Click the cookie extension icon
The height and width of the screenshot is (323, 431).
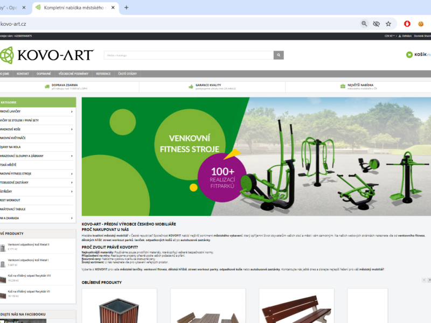coord(421,24)
